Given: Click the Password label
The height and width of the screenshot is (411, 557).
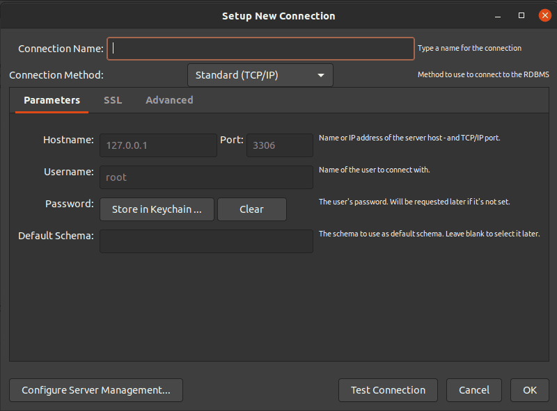Looking at the screenshot, I should [70, 204].
